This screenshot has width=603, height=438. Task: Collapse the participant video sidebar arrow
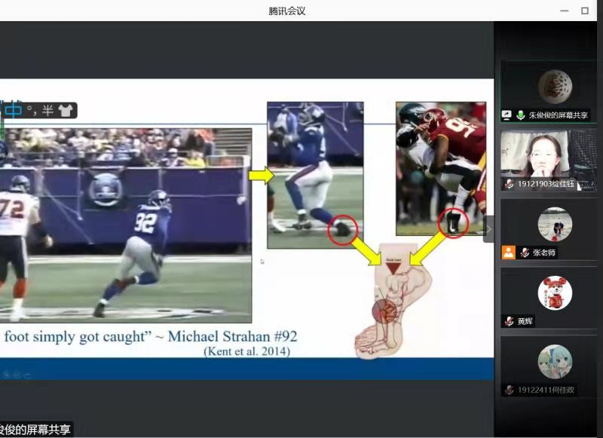coord(488,228)
